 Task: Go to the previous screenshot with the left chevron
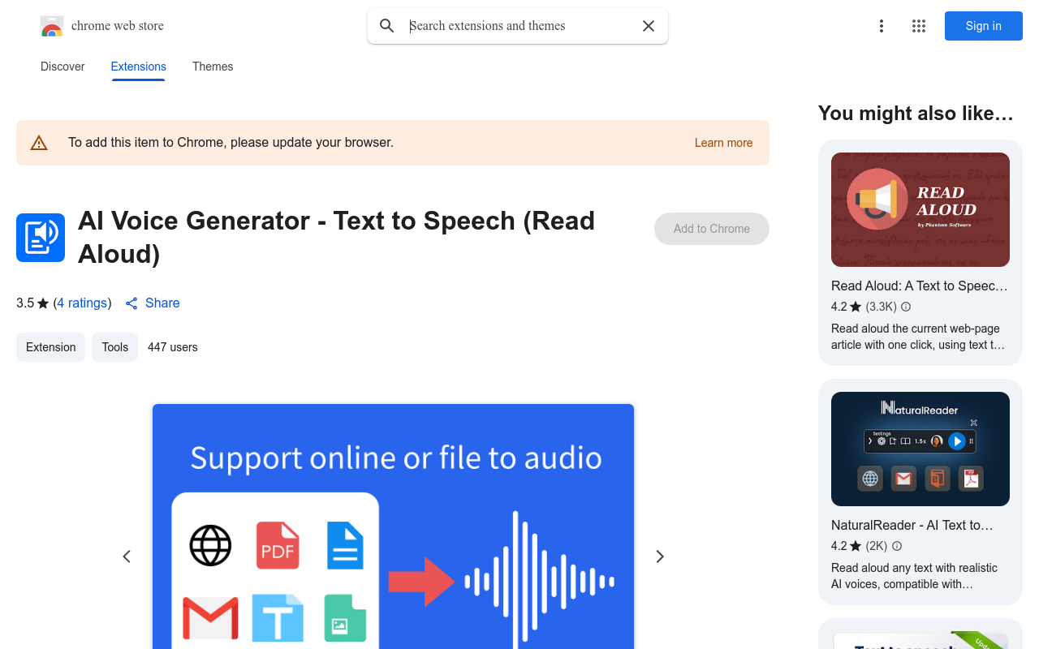127,557
